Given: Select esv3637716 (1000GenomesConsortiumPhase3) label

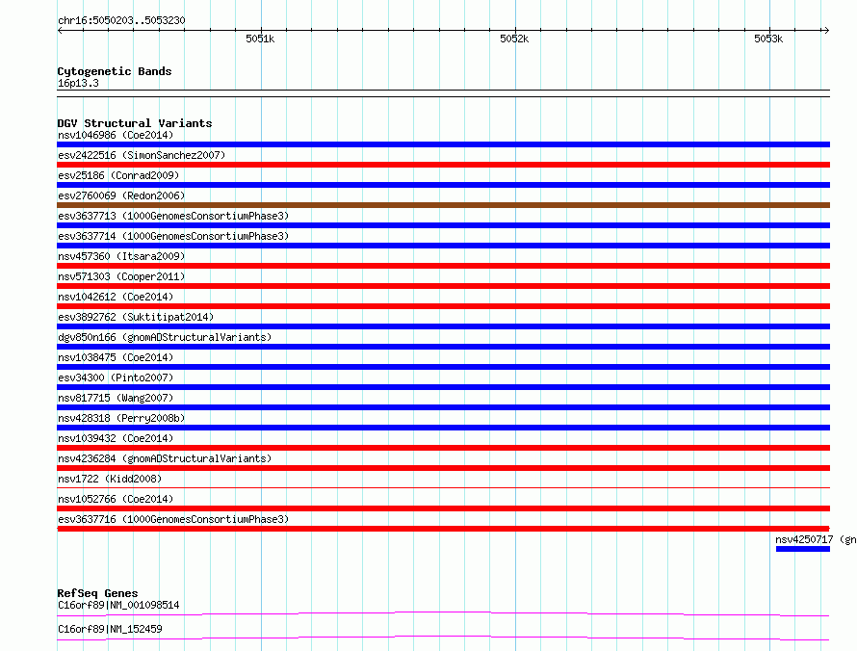Looking at the screenshot, I should tap(173, 519).
